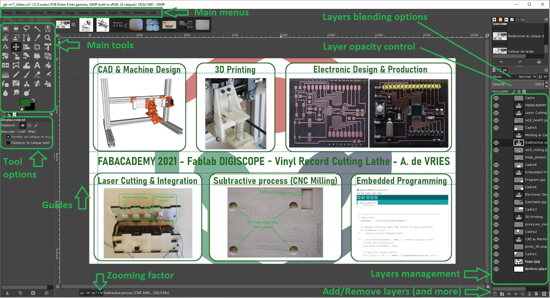Select the Pencil tool
Screen dimensions: 550x298
pos(16,75)
